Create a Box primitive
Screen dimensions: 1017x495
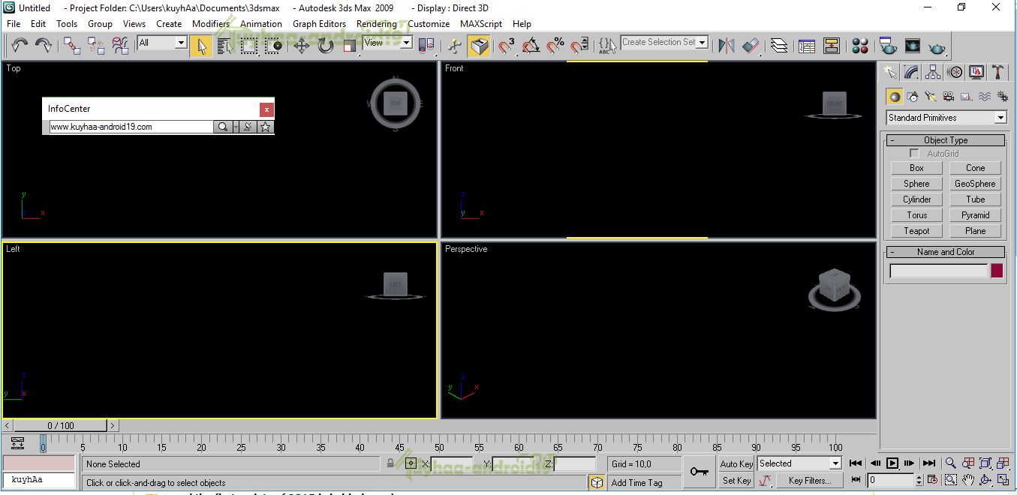[916, 168]
